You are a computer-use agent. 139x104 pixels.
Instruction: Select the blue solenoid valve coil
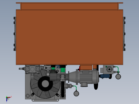tap(105, 76)
